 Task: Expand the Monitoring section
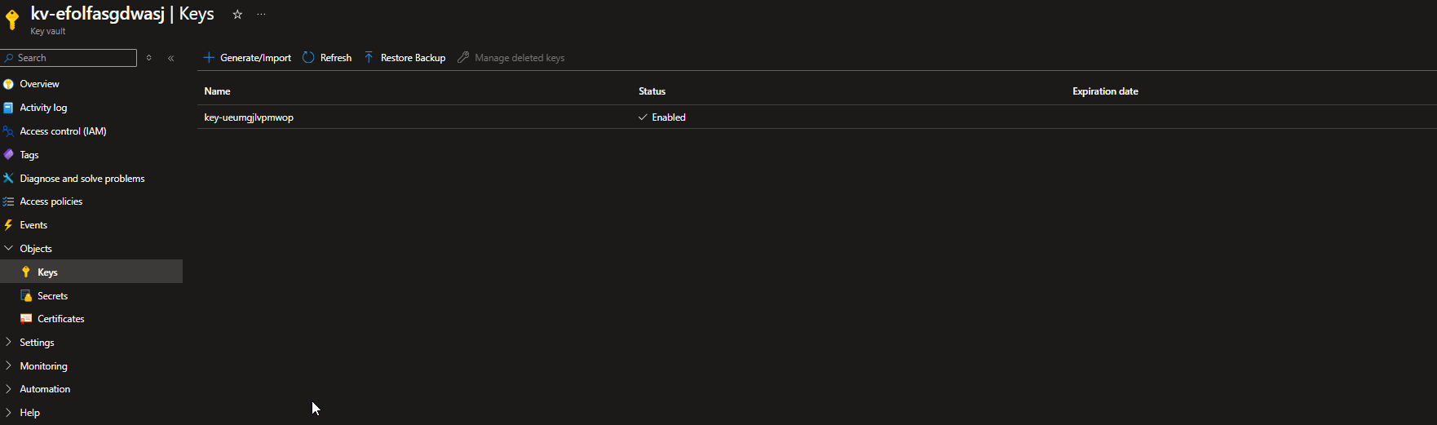pos(8,366)
